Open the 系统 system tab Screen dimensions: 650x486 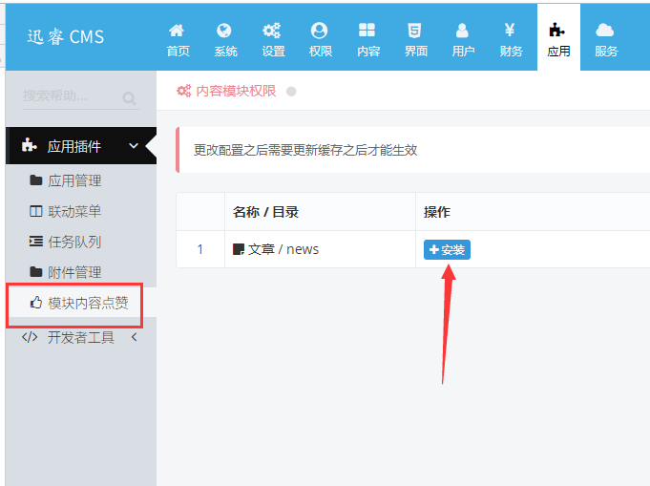[x=225, y=40]
